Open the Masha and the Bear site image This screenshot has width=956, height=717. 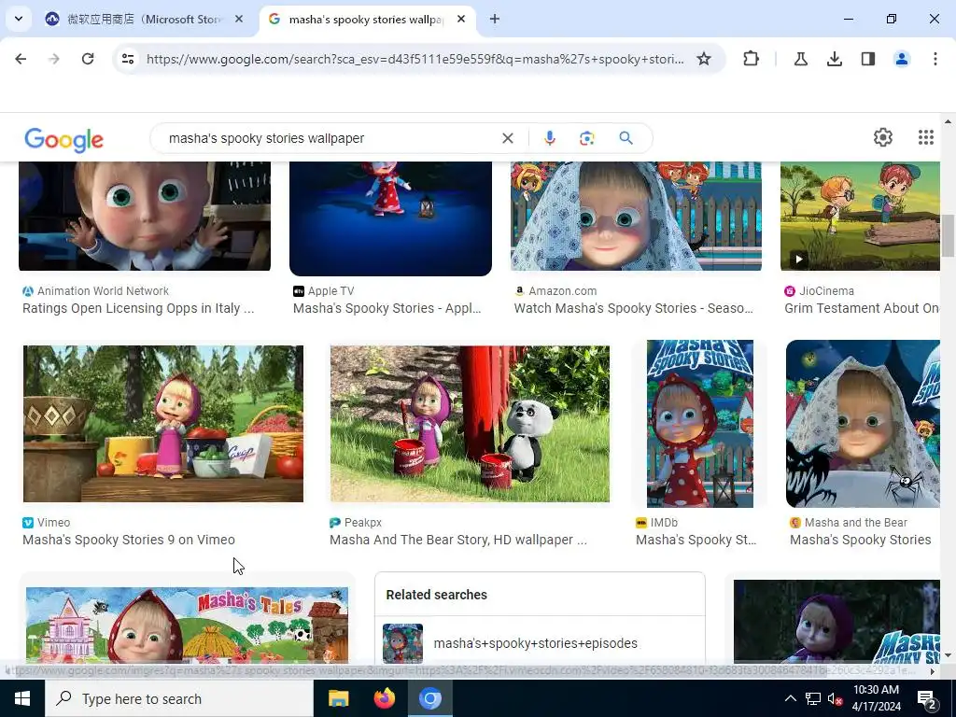(863, 424)
